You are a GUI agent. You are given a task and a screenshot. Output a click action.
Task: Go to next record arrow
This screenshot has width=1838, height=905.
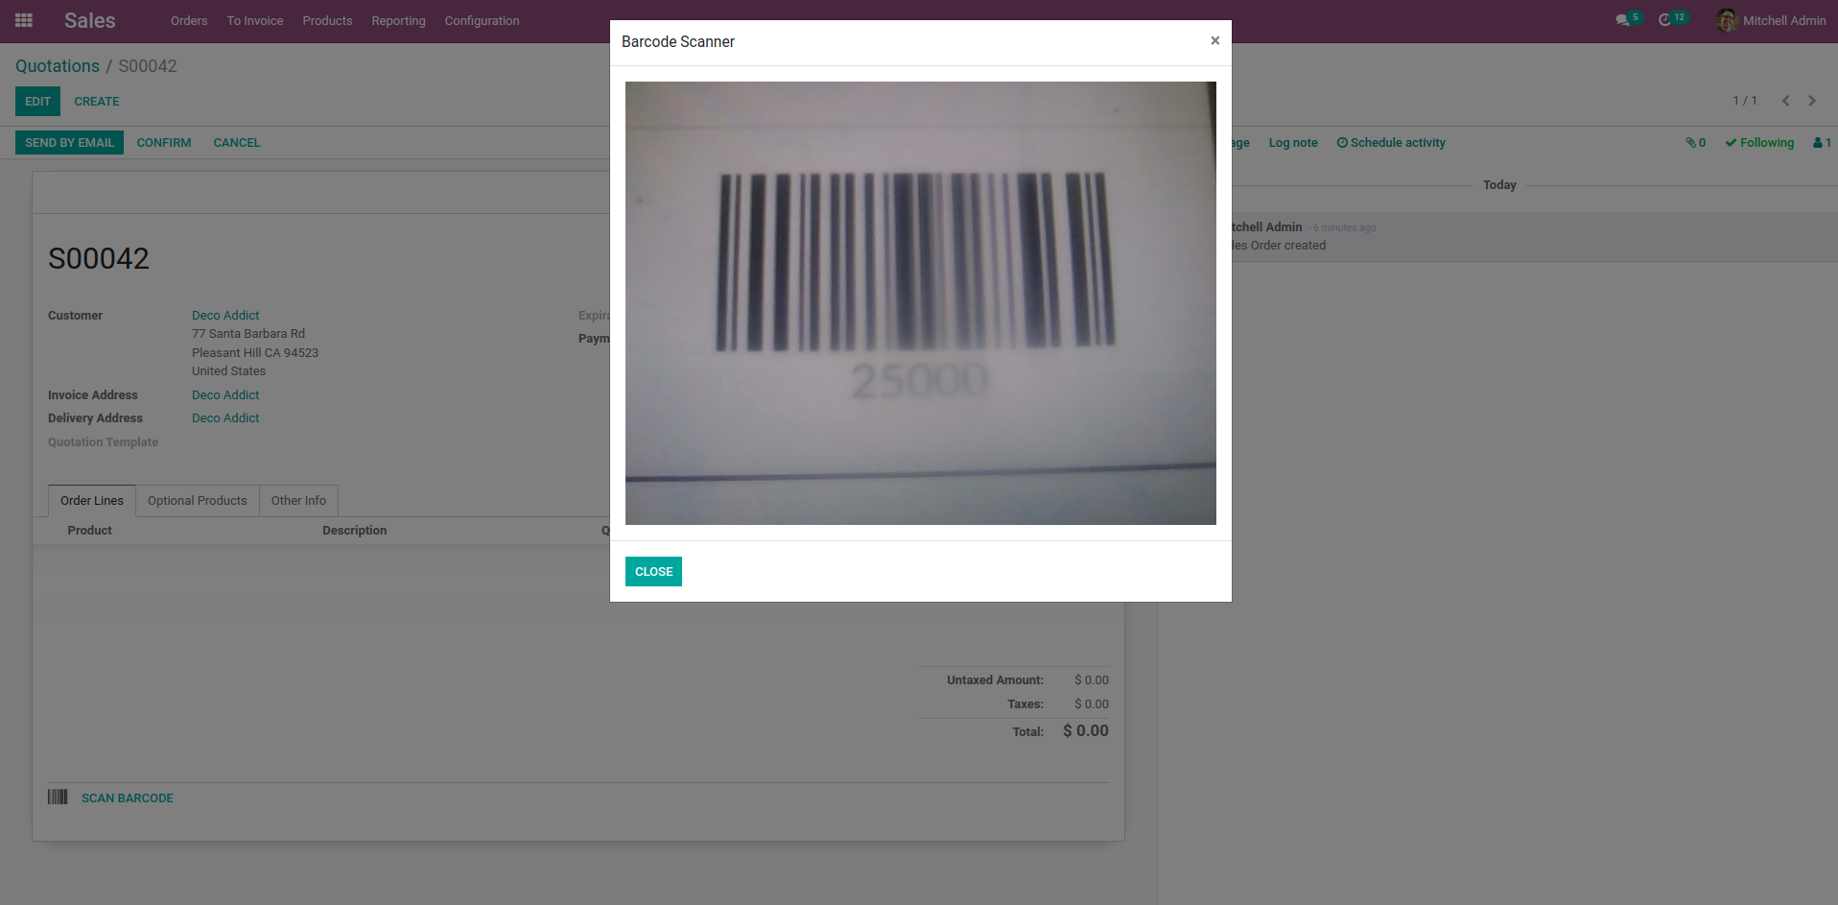(x=1812, y=101)
